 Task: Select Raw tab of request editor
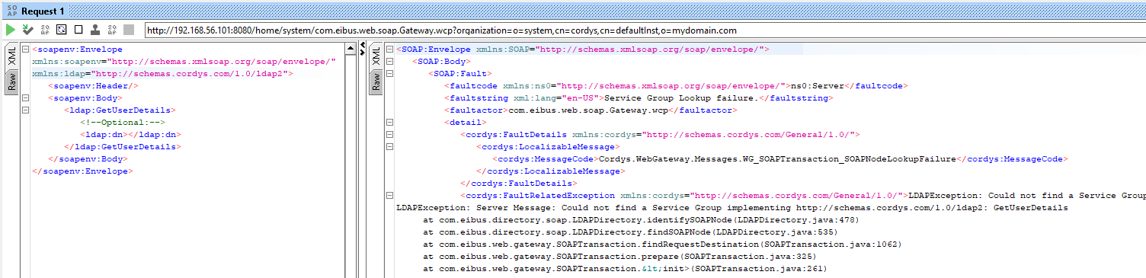pos(12,83)
